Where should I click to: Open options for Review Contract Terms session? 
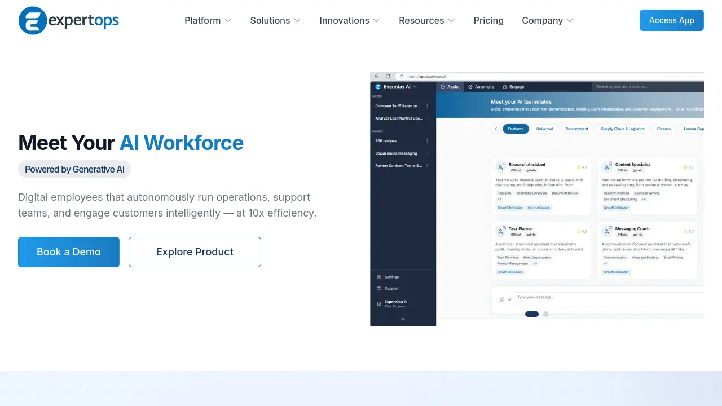coord(427,166)
